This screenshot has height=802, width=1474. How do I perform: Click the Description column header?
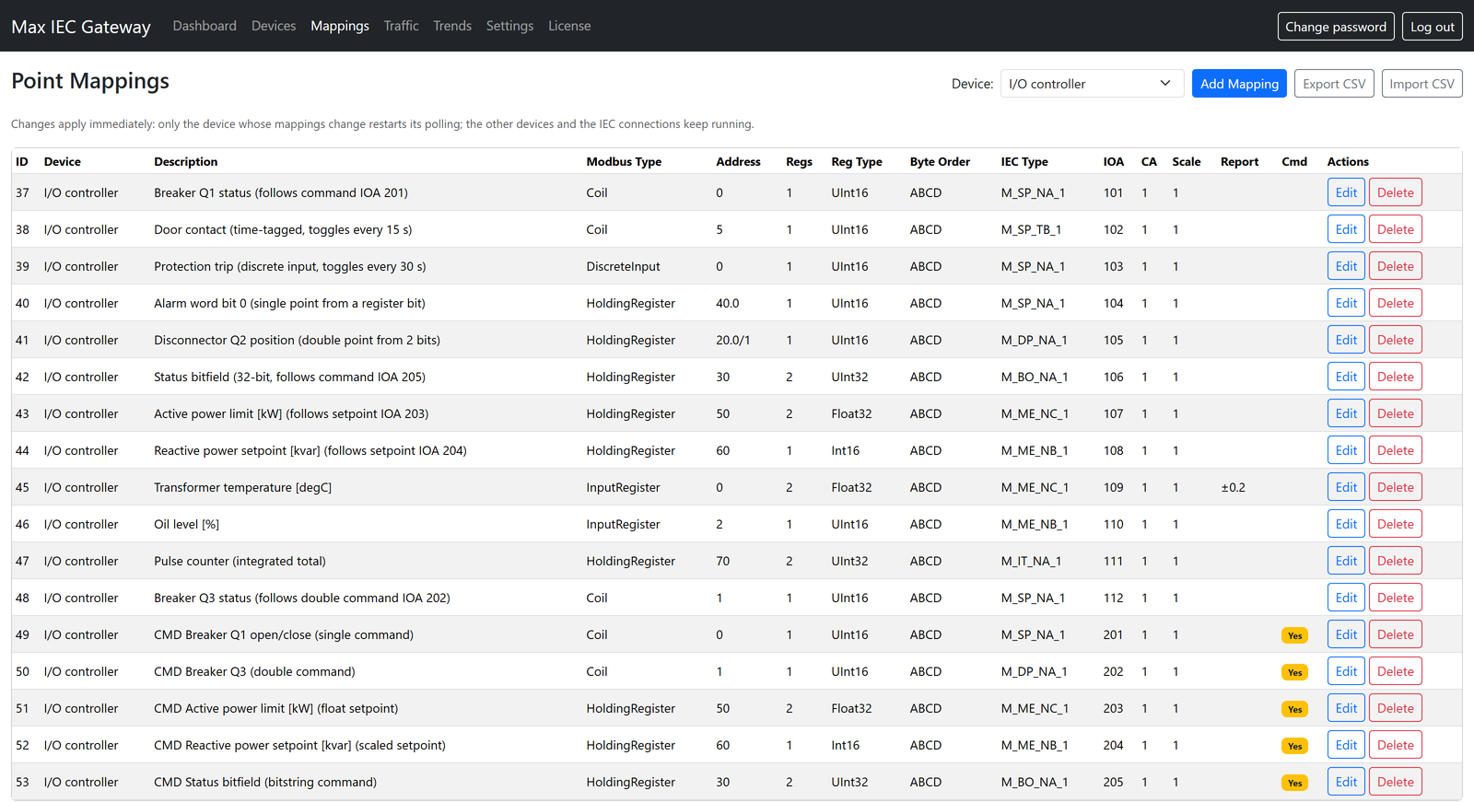pyautogui.click(x=185, y=161)
